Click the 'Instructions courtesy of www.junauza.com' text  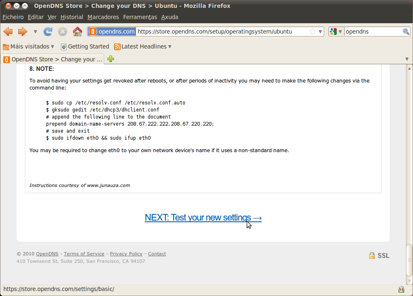(x=80, y=185)
